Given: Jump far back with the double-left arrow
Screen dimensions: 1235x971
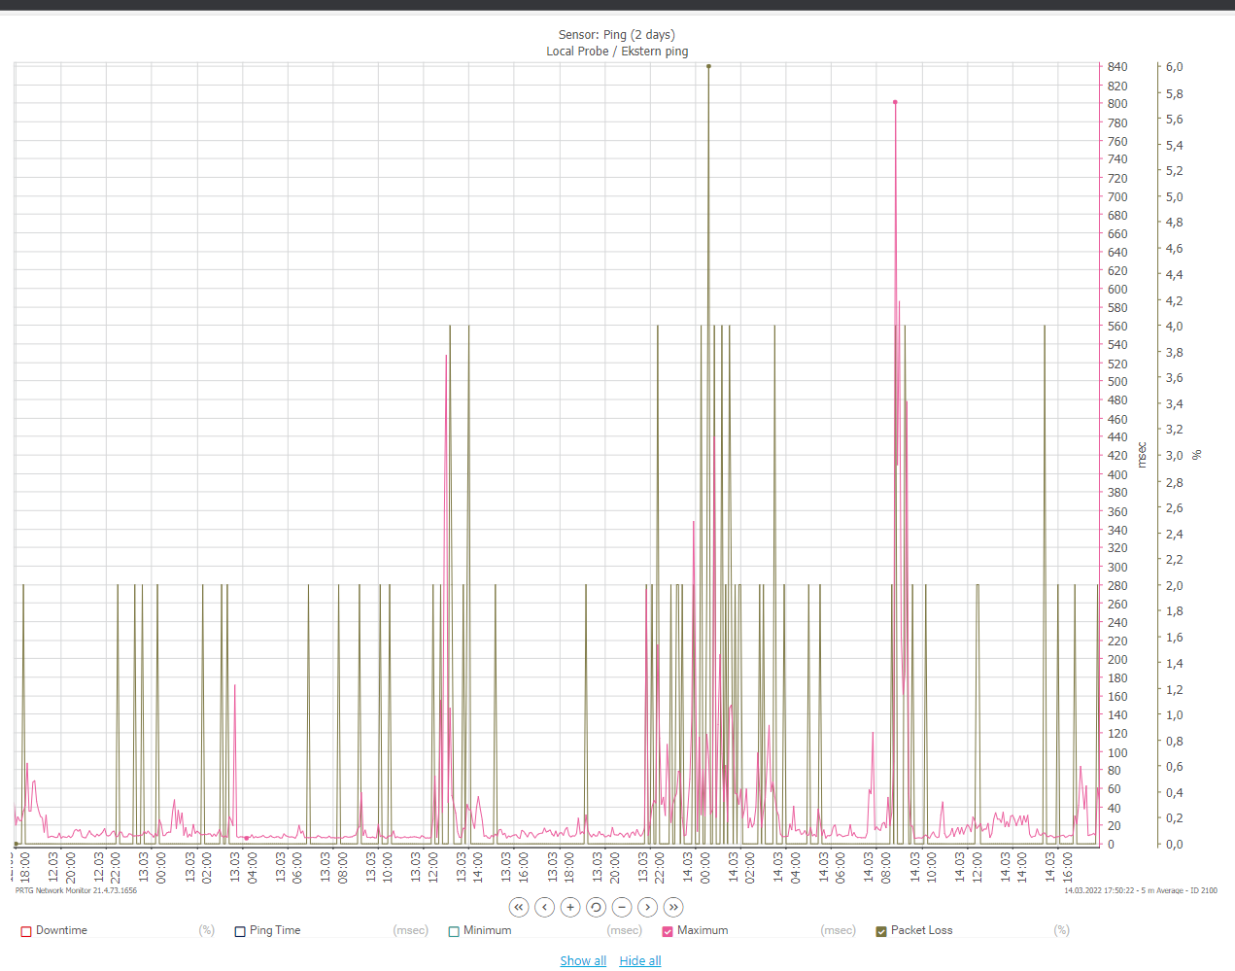Looking at the screenshot, I should coord(519,907).
